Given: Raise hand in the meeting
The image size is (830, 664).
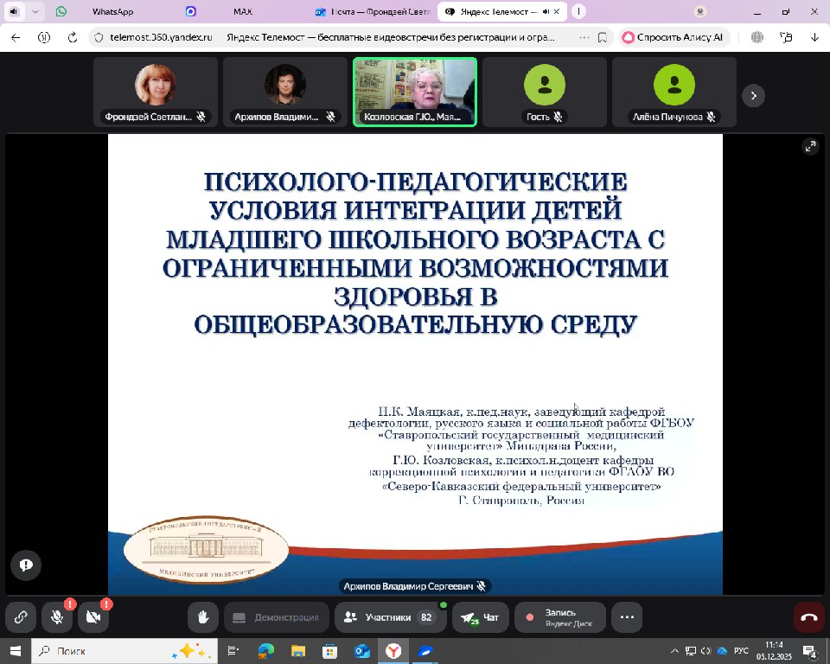Looking at the screenshot, I should [203, 617].
